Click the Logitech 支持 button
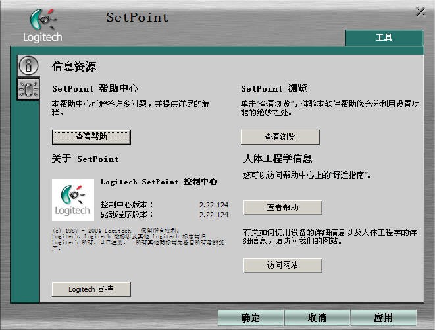The image size is (435, 330). point(91,289)
